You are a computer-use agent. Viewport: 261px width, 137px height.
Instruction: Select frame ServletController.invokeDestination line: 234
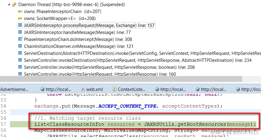[x=138, y=60]
